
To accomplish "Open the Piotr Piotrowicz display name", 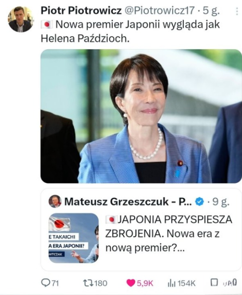I will point(81,10).
